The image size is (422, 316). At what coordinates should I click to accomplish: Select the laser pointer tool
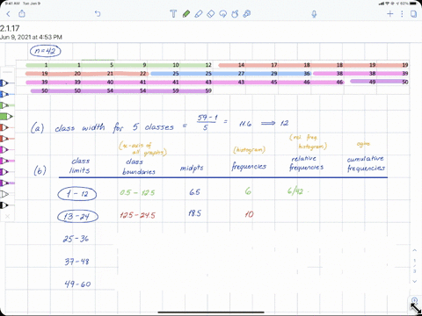point(247,14)
